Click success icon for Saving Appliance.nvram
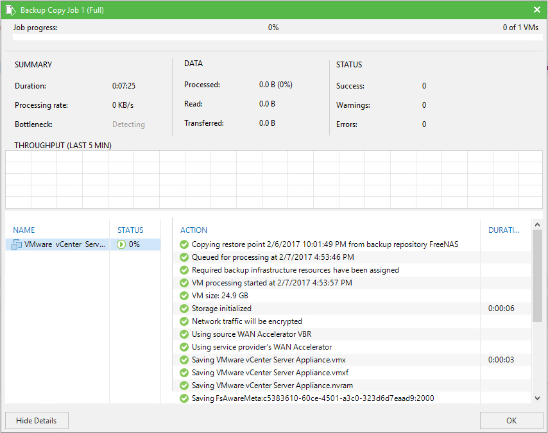The height and width of the screenshot is (433, 548). point(184,386)
